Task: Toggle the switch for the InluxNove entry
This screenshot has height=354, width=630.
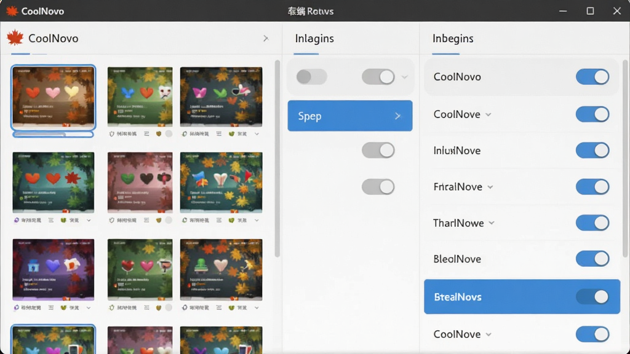Action: [x=592, y=151]
